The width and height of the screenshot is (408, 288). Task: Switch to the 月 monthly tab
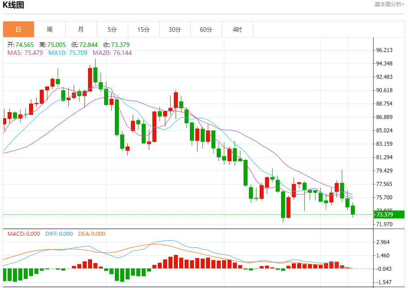pos(81,29)
